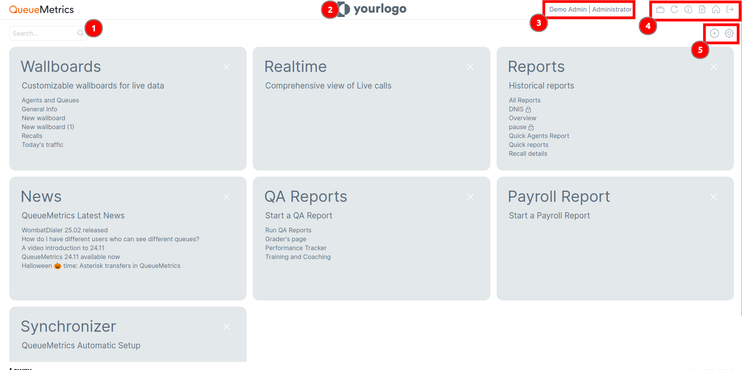The width and height of the screenshot is (742, 370).
Task: Open the Overview report link
Action: click(523, 118)
